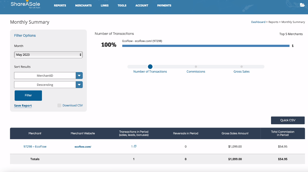Select the Descending sort order field

point(45,85)
